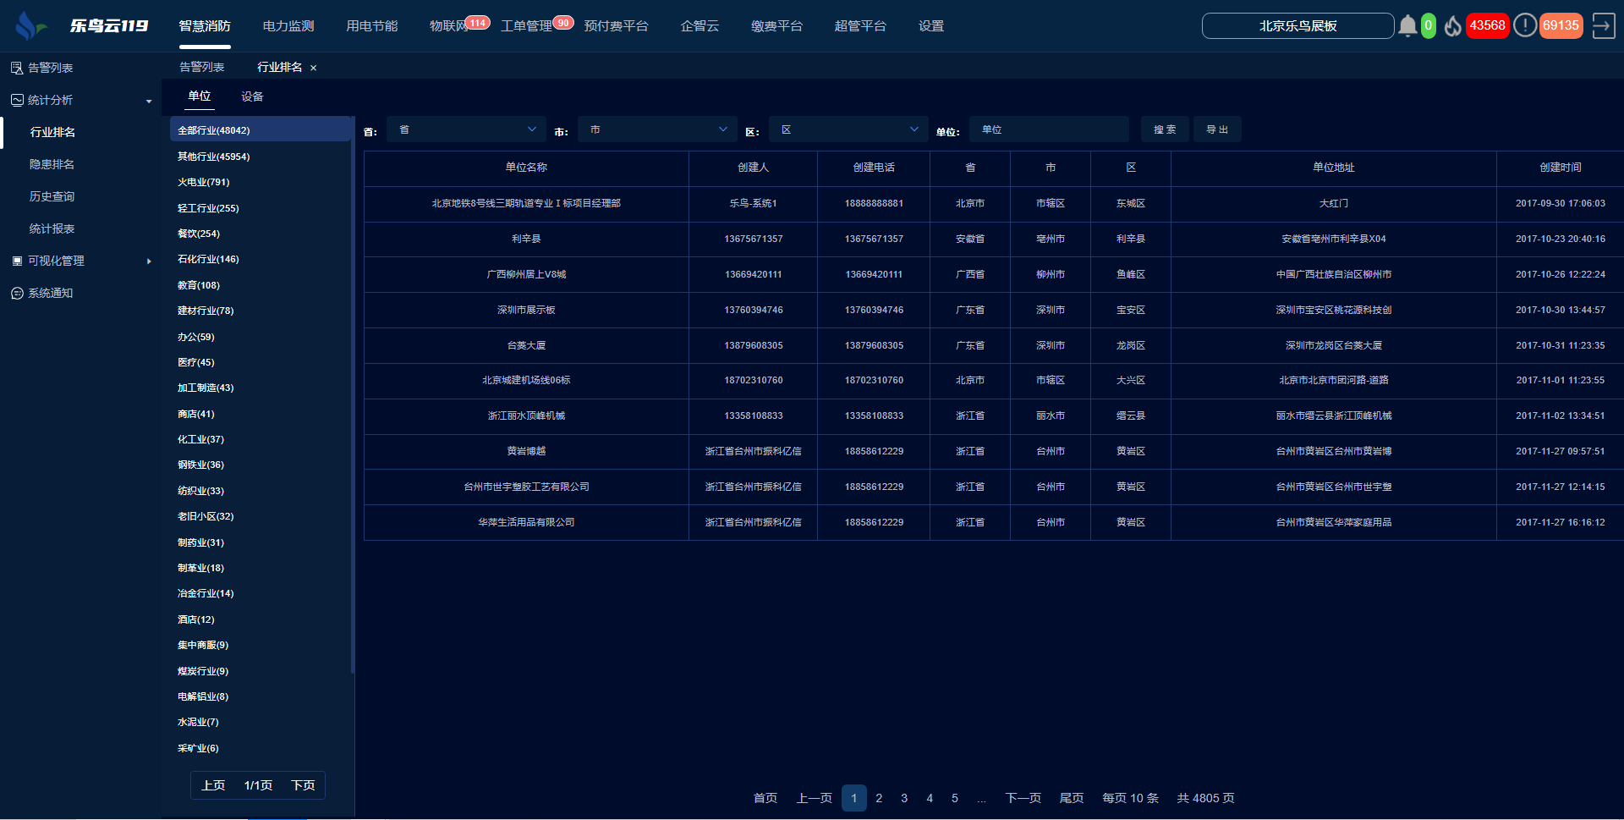Collapse the 统计分析 sidebar section
1624x820 pixels.
coord(149,101)
